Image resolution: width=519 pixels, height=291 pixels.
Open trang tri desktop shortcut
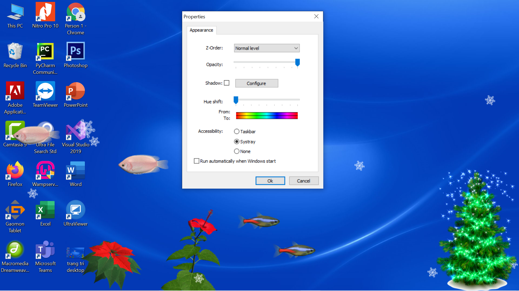pyautogui.click(x=76, y=260)
